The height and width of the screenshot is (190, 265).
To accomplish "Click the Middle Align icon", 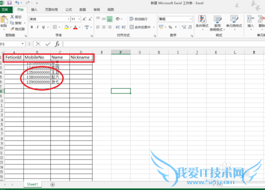I will [x=104, y=18].
